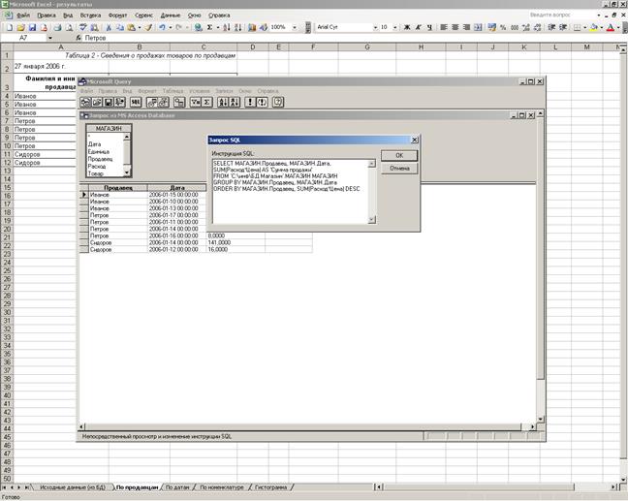Open the Borders dropdown arrow
The image size is (628, 501).
click(x=584, y=27)
